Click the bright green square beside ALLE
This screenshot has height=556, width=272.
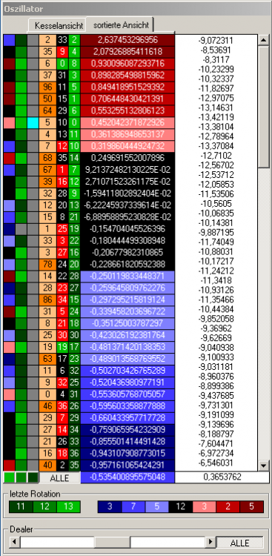tap(9, 477)
